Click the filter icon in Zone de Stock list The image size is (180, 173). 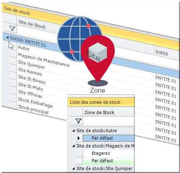point(78,121)
